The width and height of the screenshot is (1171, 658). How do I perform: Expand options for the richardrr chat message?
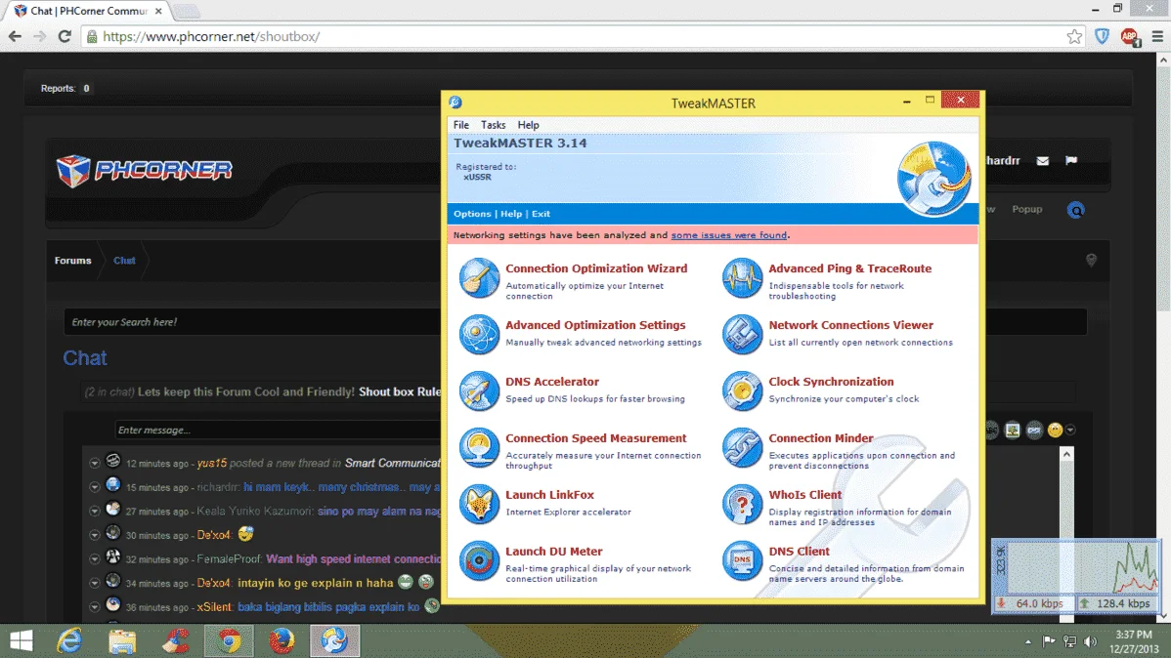[x=95, y=487]
